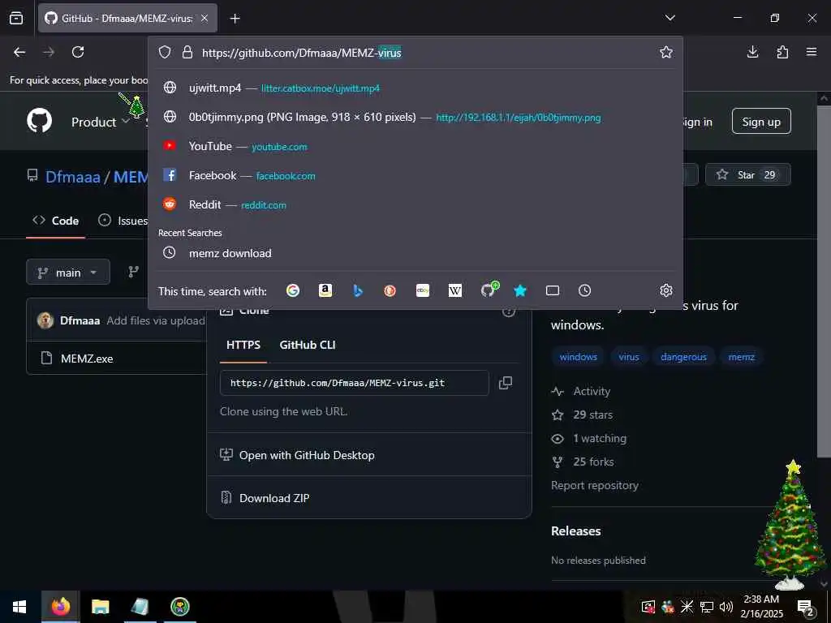Switch to the HTTPS clone tab
831x623 pixels.
click(243, 345)
